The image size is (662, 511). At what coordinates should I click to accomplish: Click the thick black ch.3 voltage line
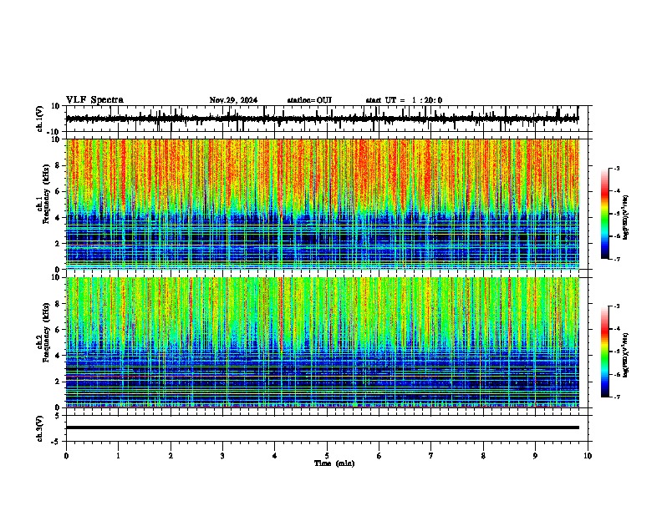(323, 428)
